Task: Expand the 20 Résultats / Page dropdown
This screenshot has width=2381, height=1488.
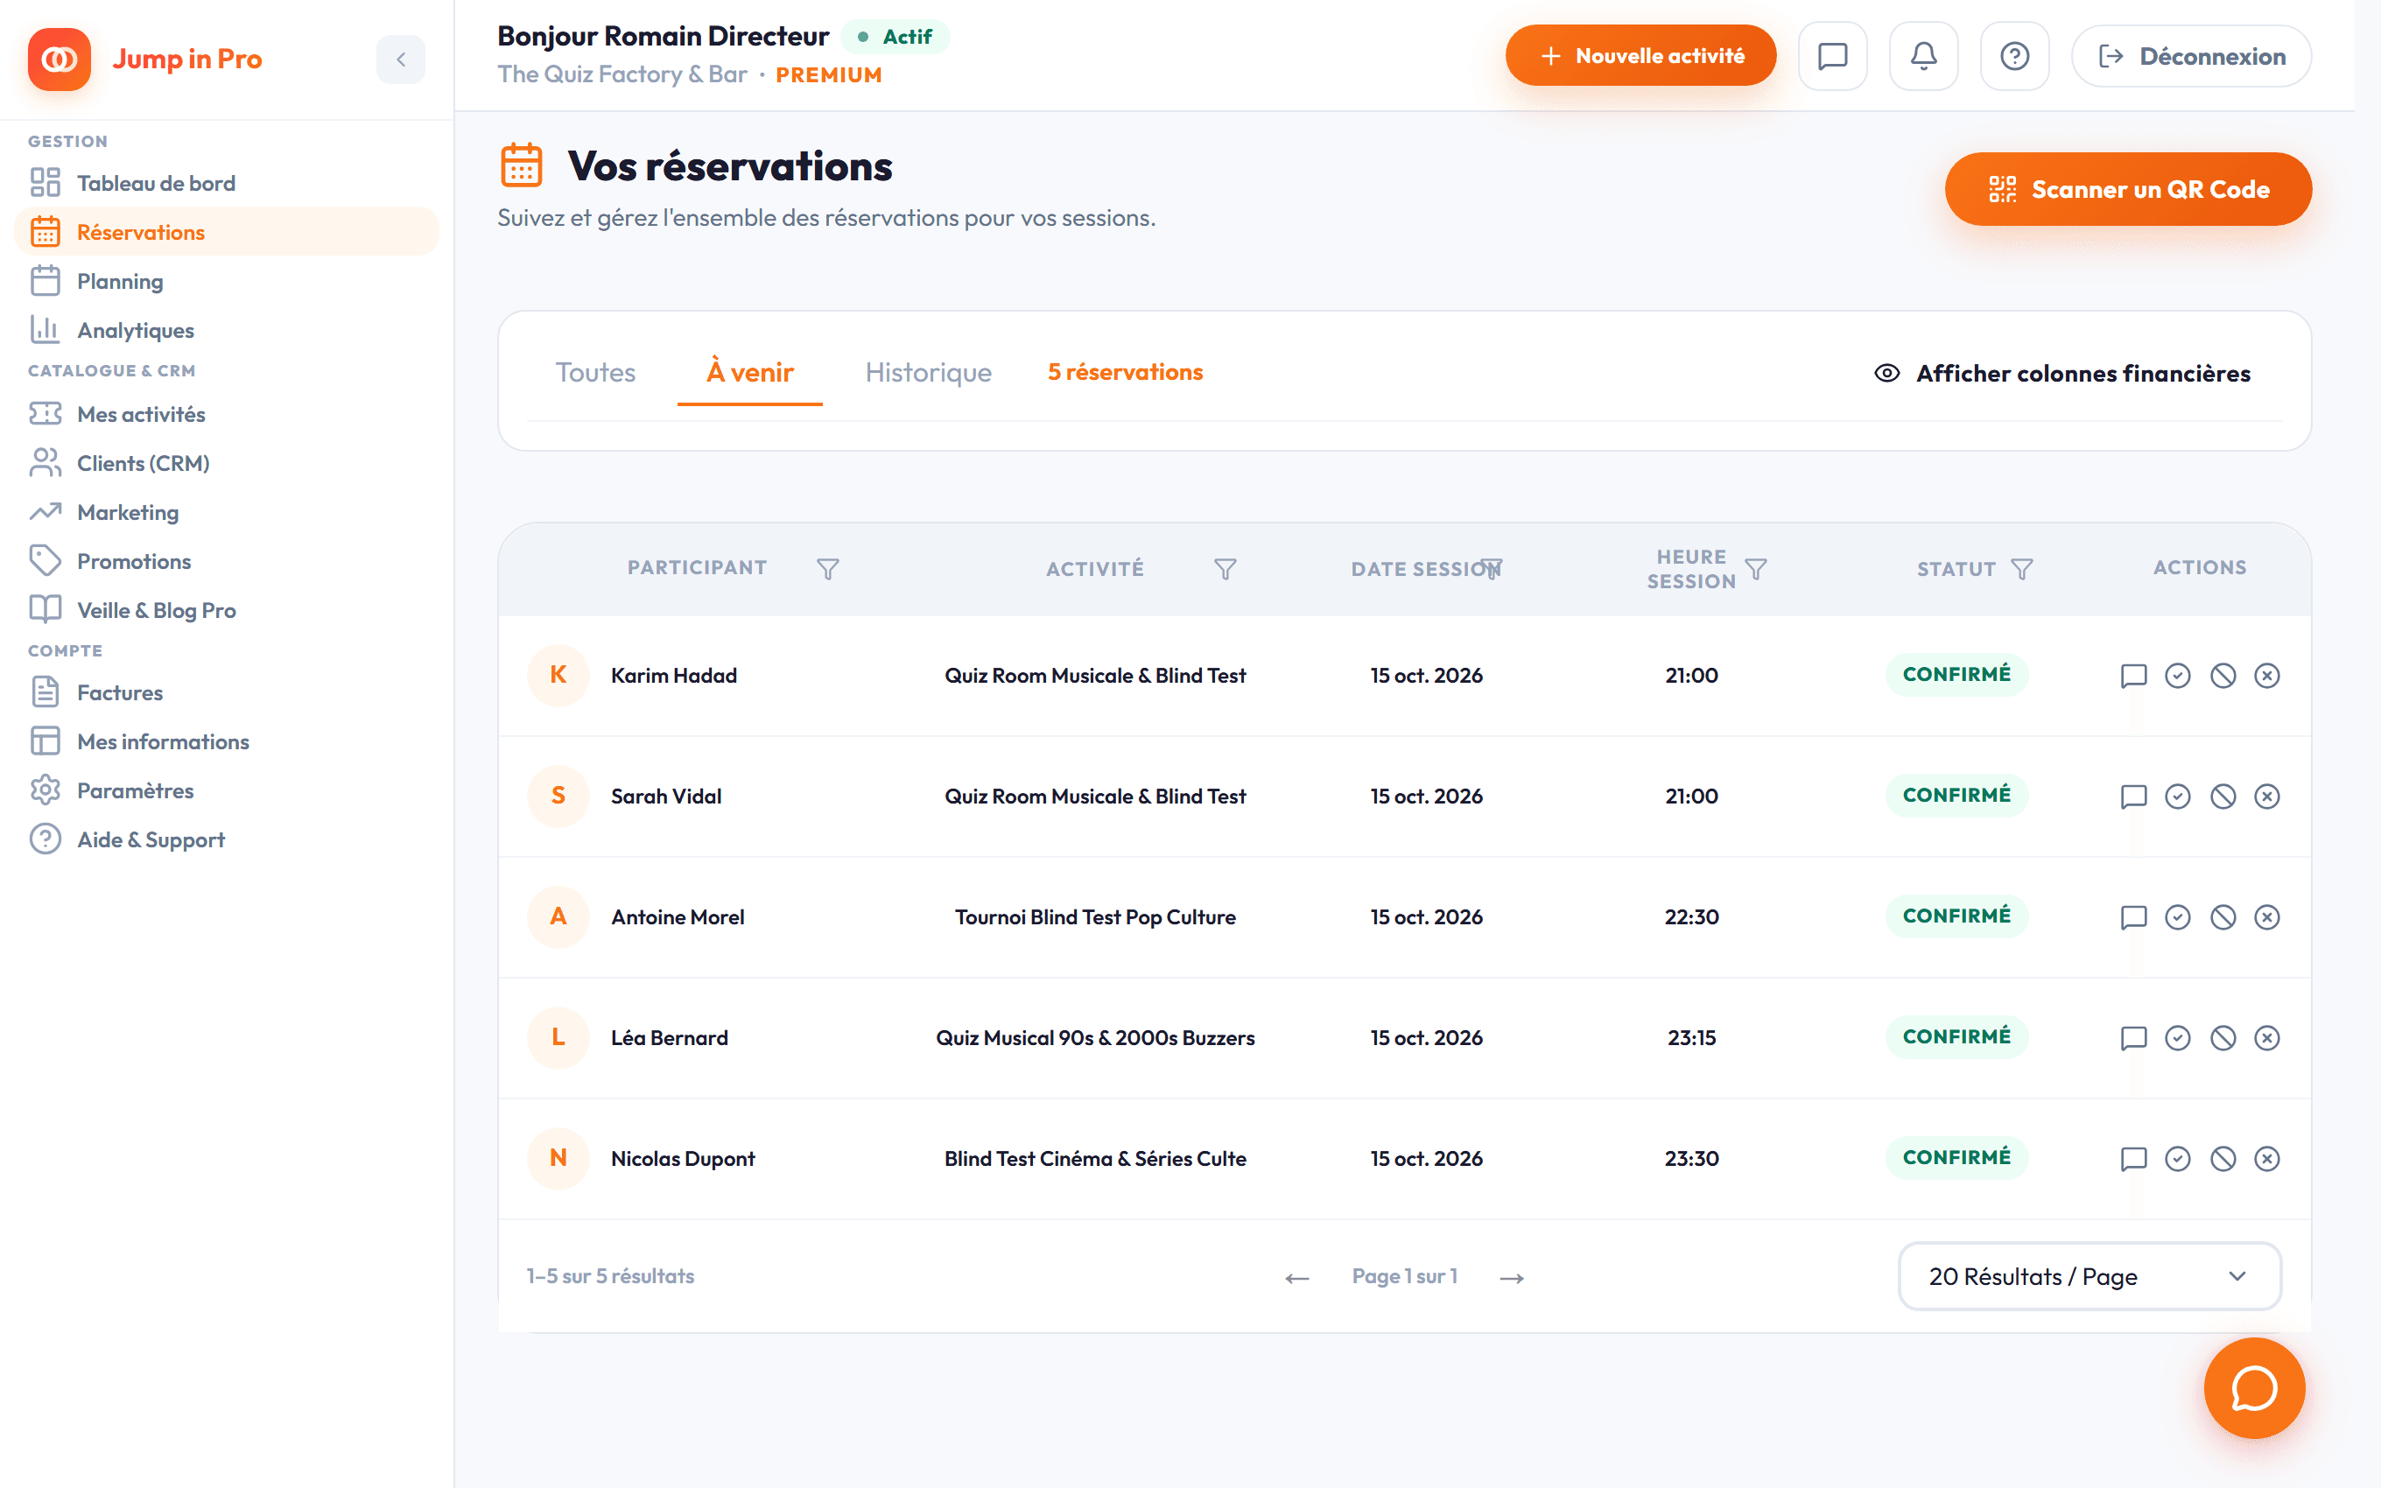Action: (2089, 1276)
